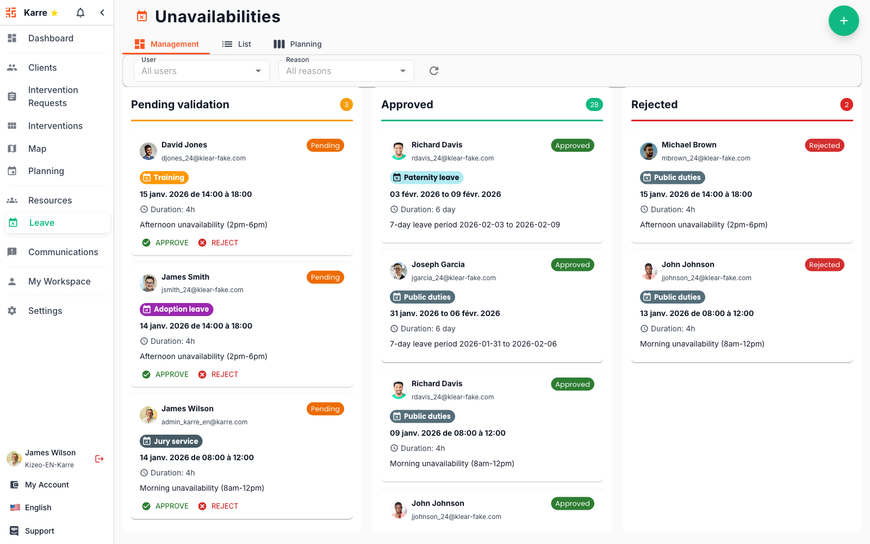The height and width of the screenshot is (544, 870).
Task: Switch to the List tab
Action: pyautogui.click(x=237, y=44)
